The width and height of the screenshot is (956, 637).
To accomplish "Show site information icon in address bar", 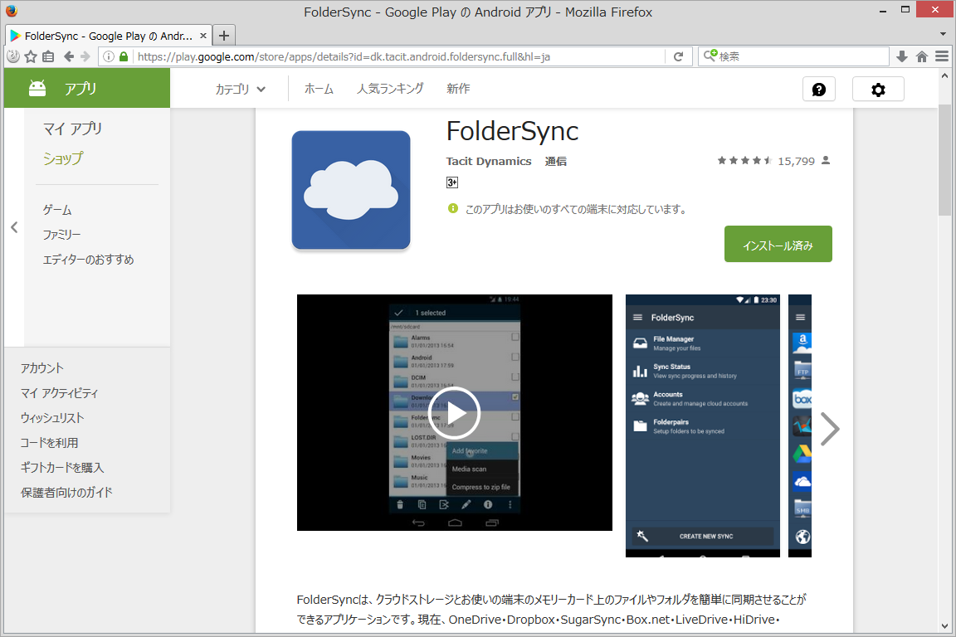I will [109, 56].
